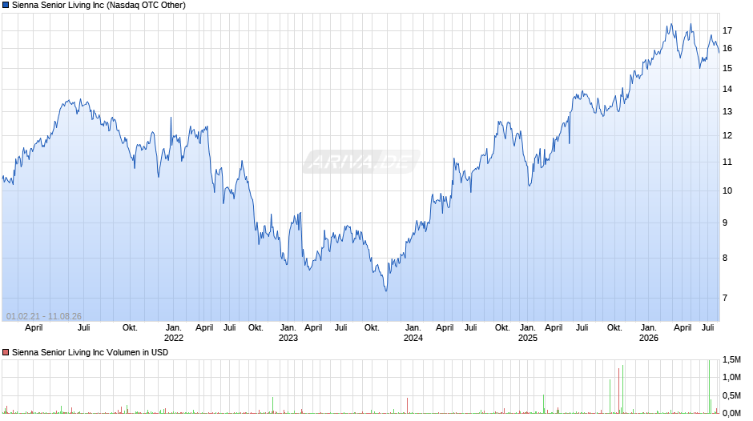Image resolution: width=753 pixels, height=421 pixels.
Task: Click the volume axis label 1,0M
Action: pos(731,378)
